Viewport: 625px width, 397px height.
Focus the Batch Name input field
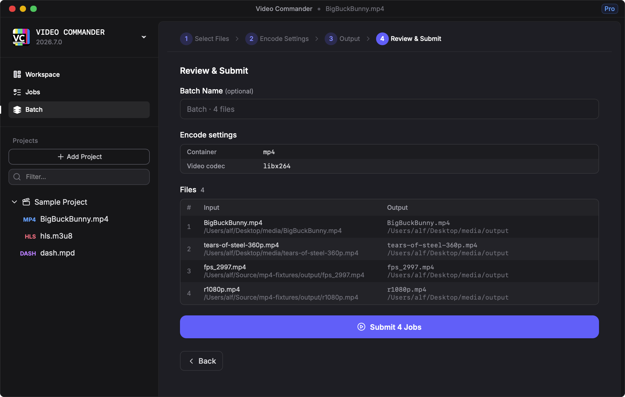389,109
